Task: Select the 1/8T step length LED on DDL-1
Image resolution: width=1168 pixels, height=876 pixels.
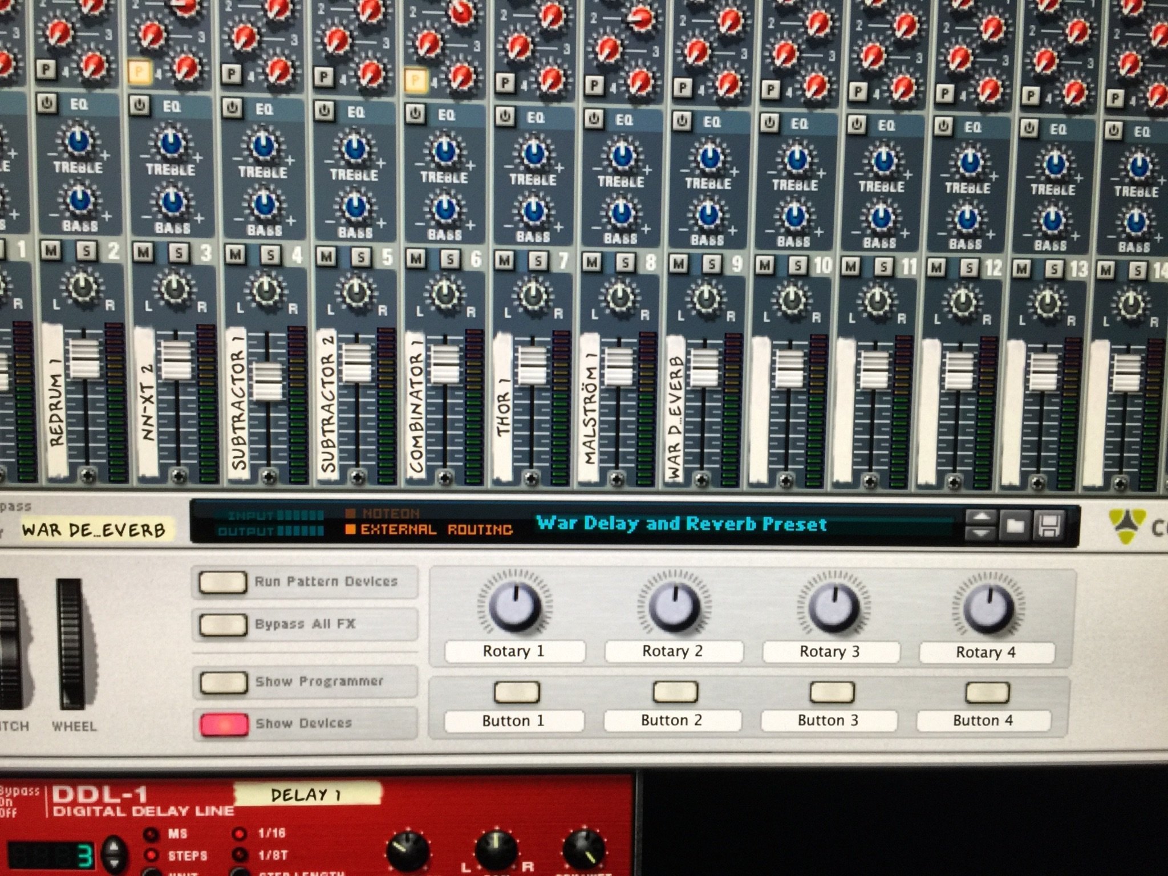Action: point(240,854)
